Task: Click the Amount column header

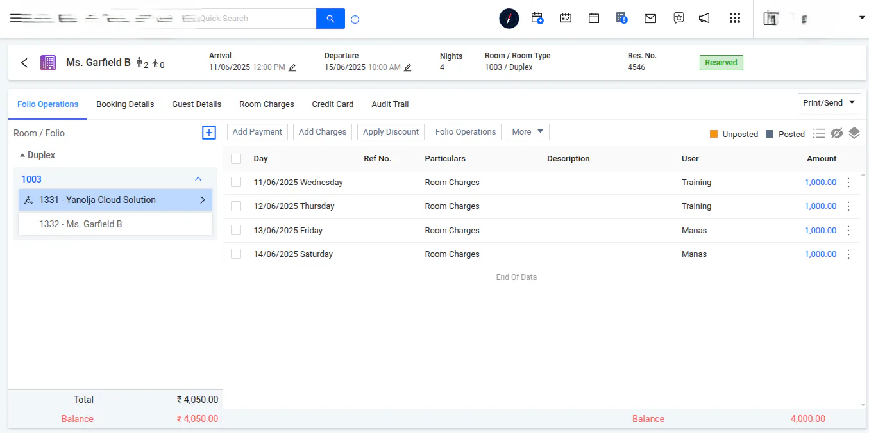Action: [822, 159]
